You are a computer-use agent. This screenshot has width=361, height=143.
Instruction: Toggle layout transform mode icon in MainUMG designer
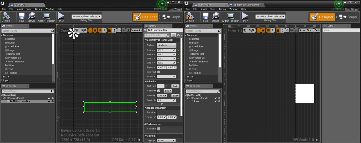100,30
